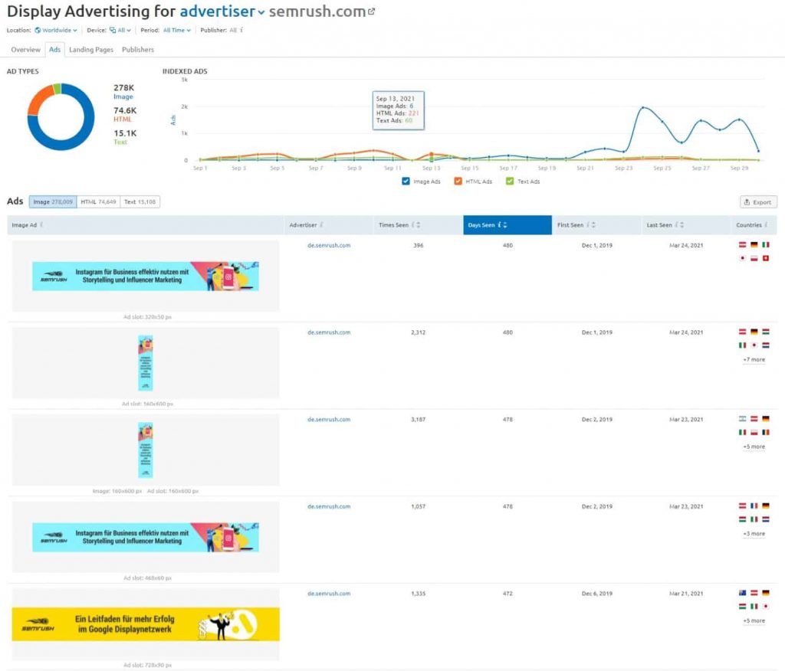Show +7 more countries link
This screenshot has width=785, height=671.
pos(753,359)
